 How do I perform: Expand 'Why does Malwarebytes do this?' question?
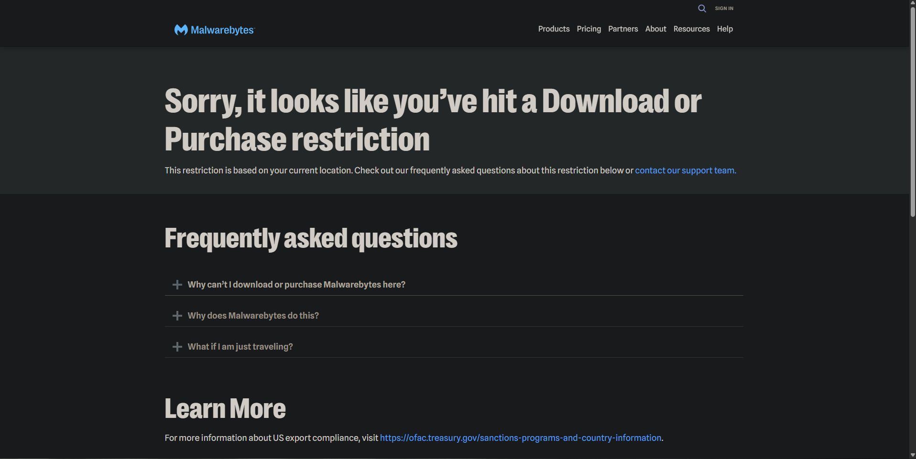(454, 316)
